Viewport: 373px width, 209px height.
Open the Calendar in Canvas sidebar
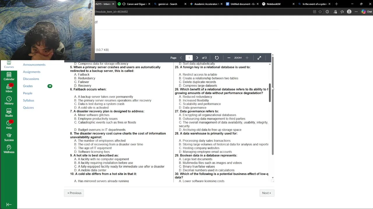pyautogui.click(x=9, y=76)
